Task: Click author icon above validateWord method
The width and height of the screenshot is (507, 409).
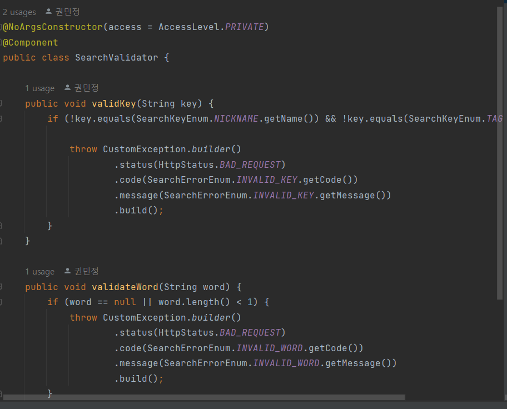Action: pos(67,271)
